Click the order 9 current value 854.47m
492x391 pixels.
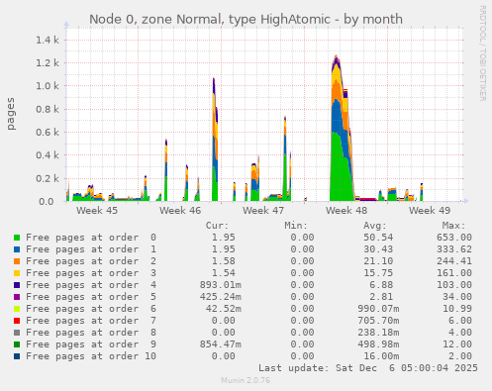221,344
